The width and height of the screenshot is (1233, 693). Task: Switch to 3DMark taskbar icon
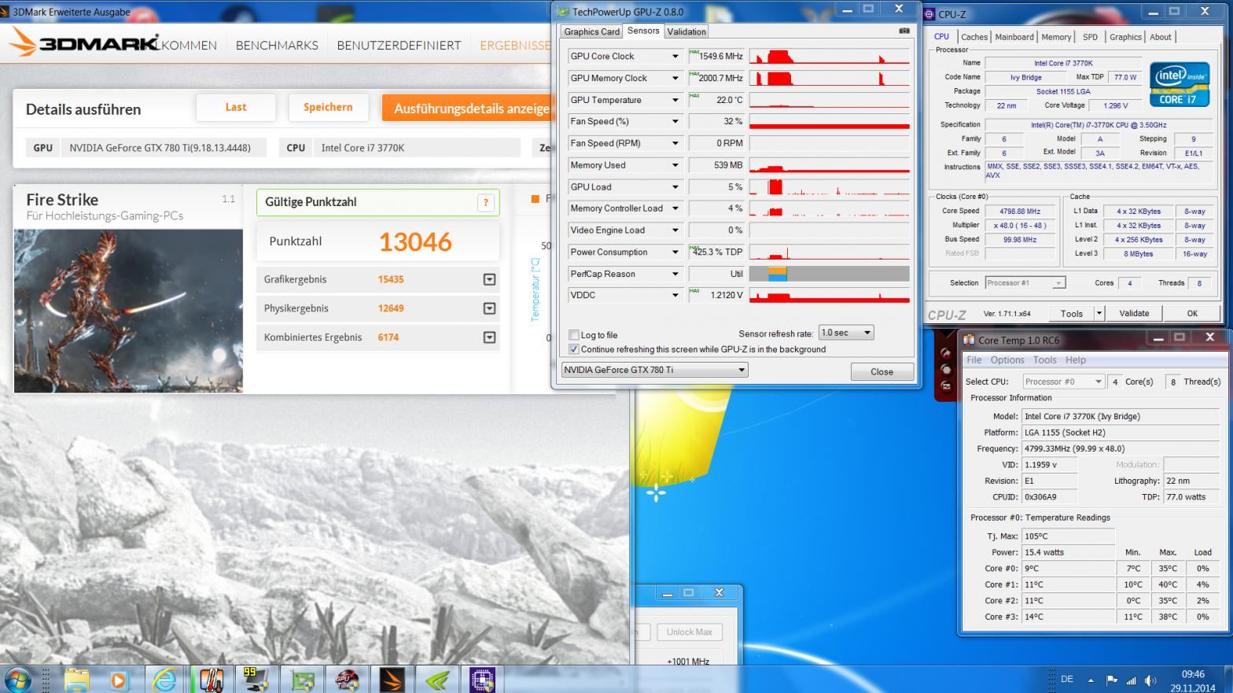tap(392, 680)
